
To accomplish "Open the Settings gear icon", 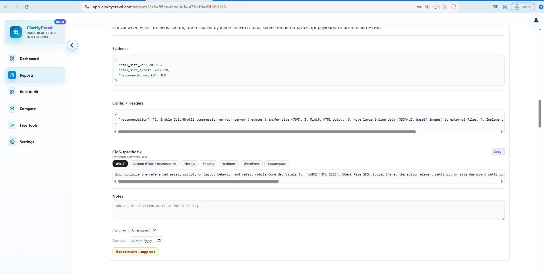I will 12,142.
